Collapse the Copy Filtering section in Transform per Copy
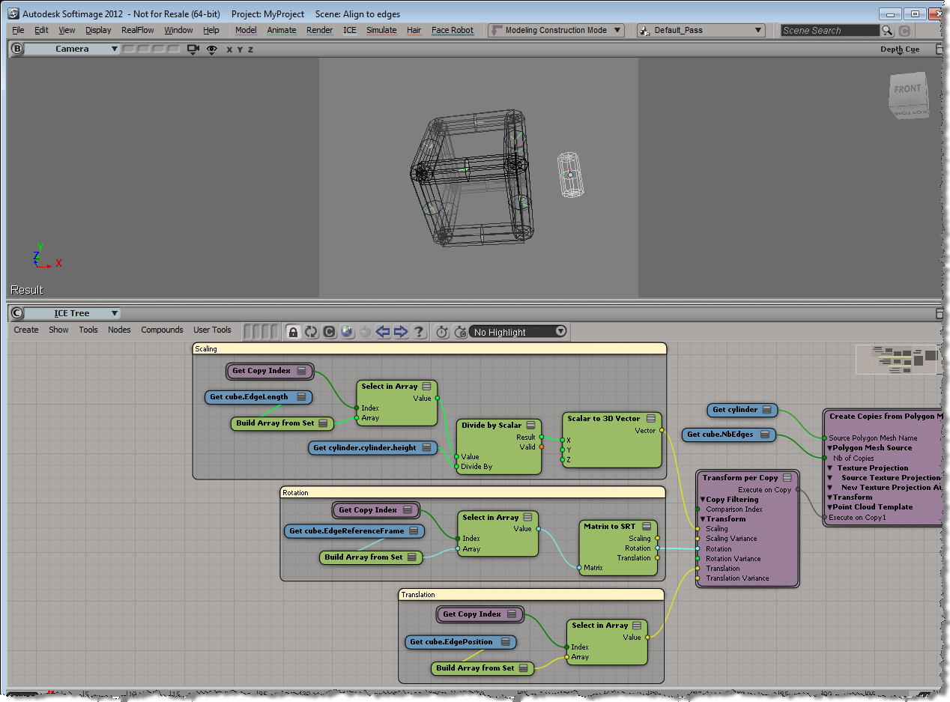The width and height of the screenshot is (950, 702). [x=703, y=499]
